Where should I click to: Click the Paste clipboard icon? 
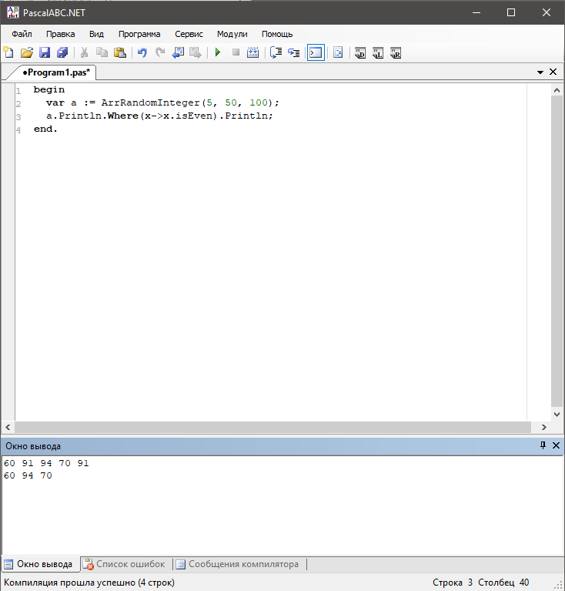pyautogui.click(x=120, y=52)
